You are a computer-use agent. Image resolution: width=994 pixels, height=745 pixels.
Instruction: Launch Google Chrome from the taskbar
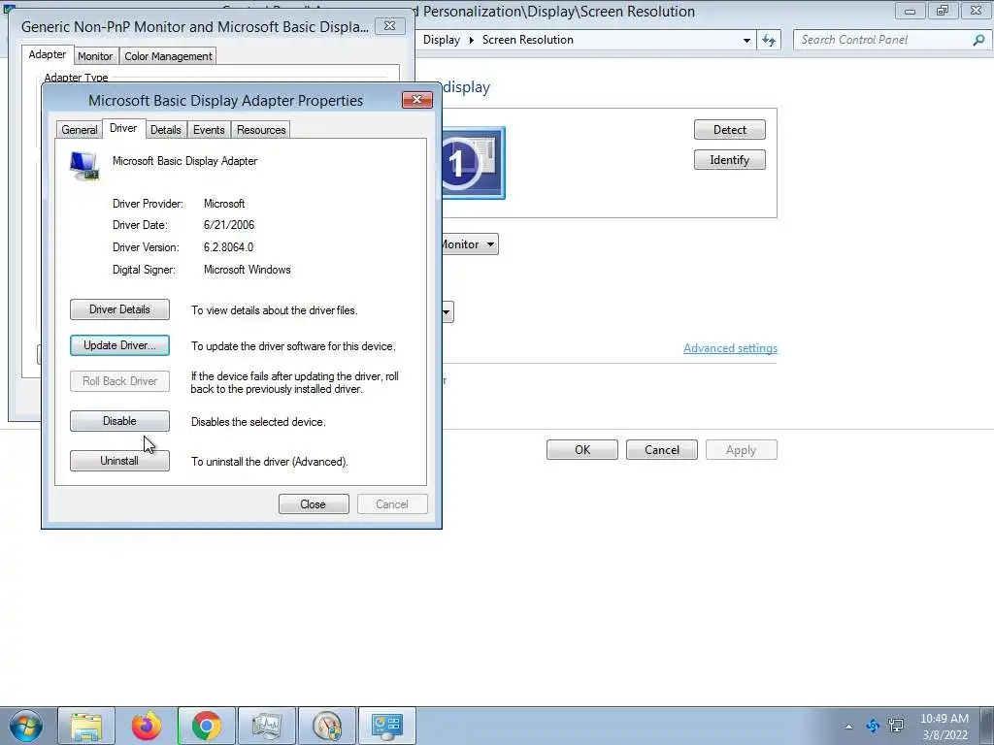coord(206,726)
